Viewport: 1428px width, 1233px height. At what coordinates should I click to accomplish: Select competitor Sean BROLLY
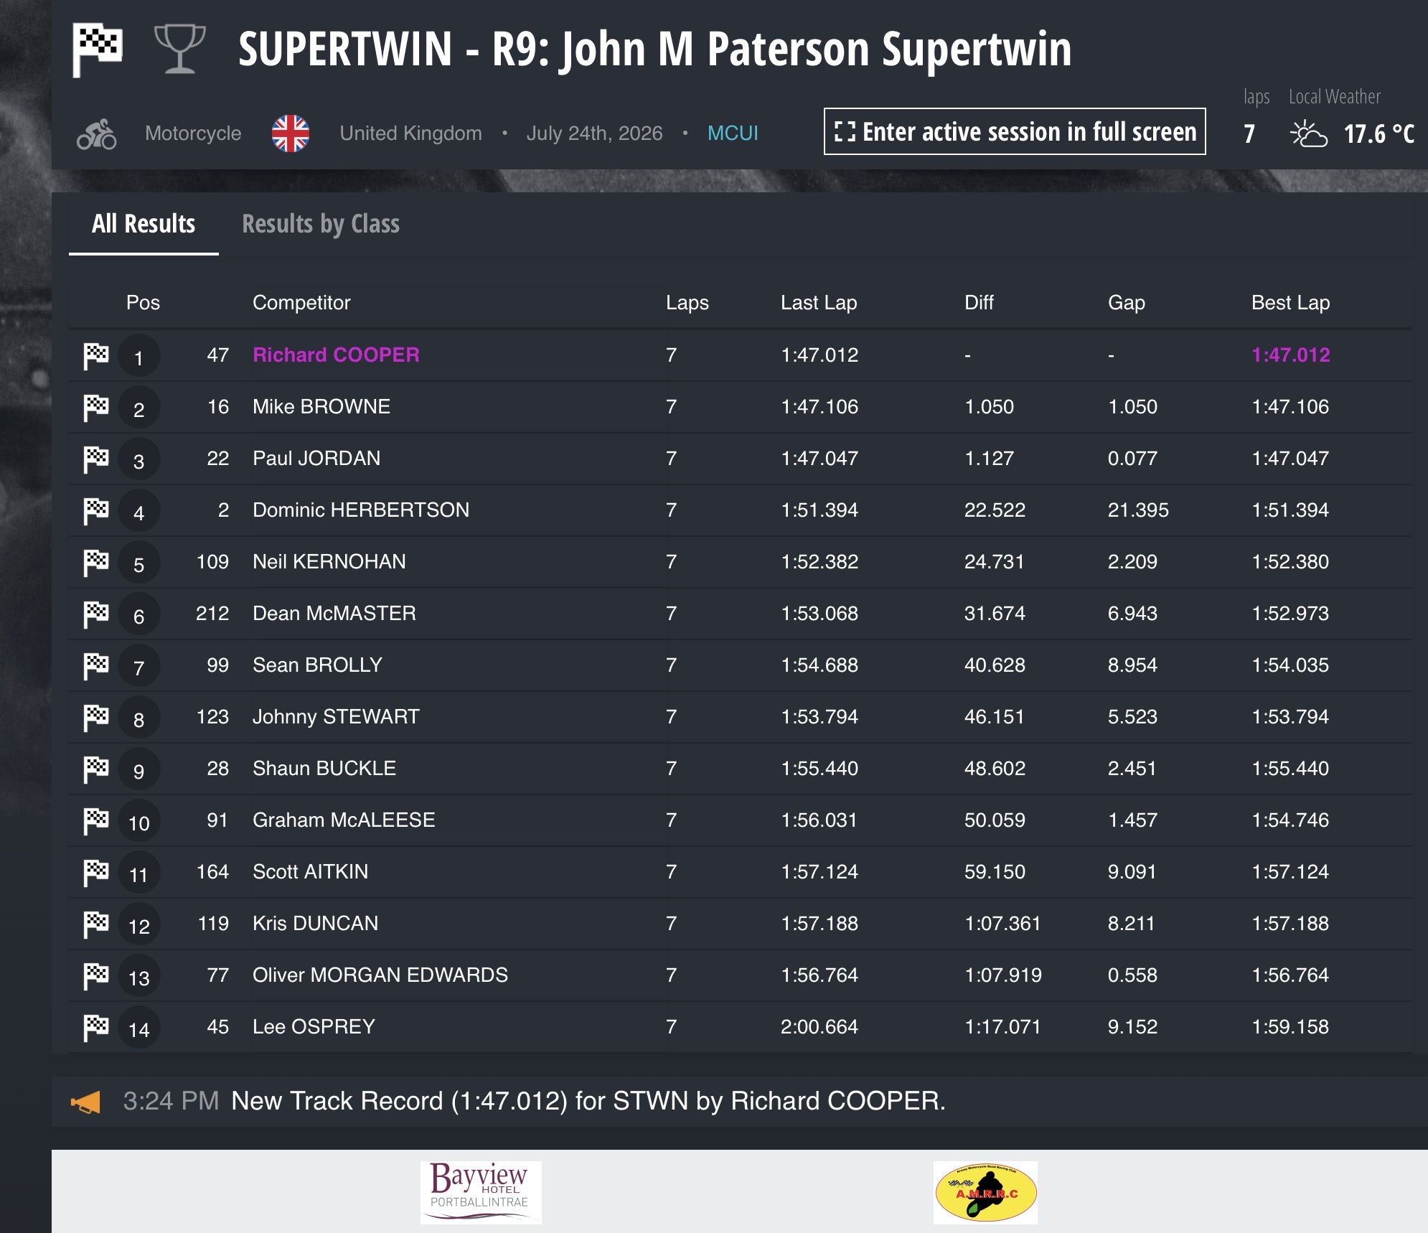[317, 665]
